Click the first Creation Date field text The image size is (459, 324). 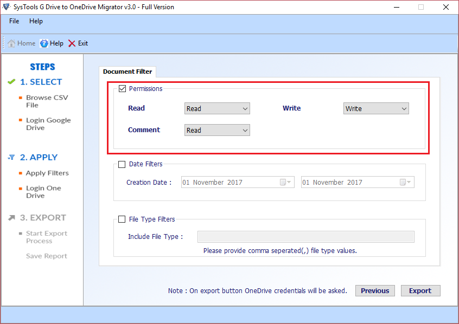(213, 183)
